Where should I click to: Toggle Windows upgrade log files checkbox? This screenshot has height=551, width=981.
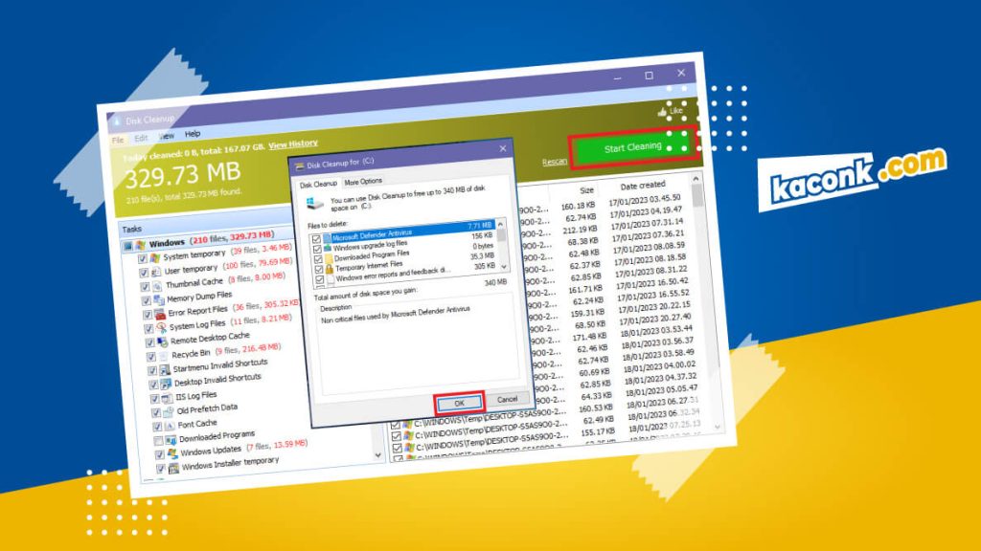(x=316, y=250)
